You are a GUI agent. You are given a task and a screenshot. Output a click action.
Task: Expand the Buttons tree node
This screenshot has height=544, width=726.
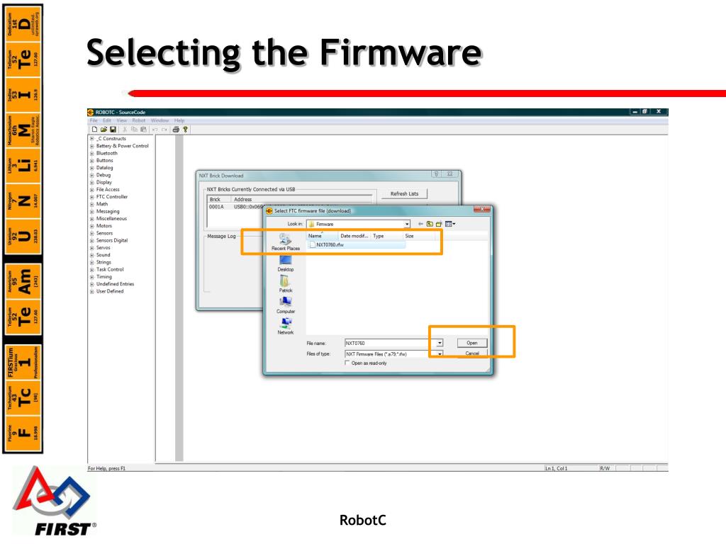pos(91,161)
